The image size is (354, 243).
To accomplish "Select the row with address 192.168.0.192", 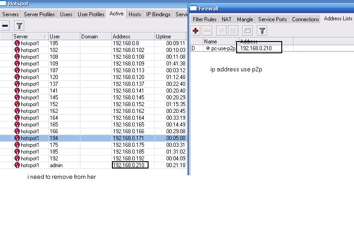I will coord(93,158).
